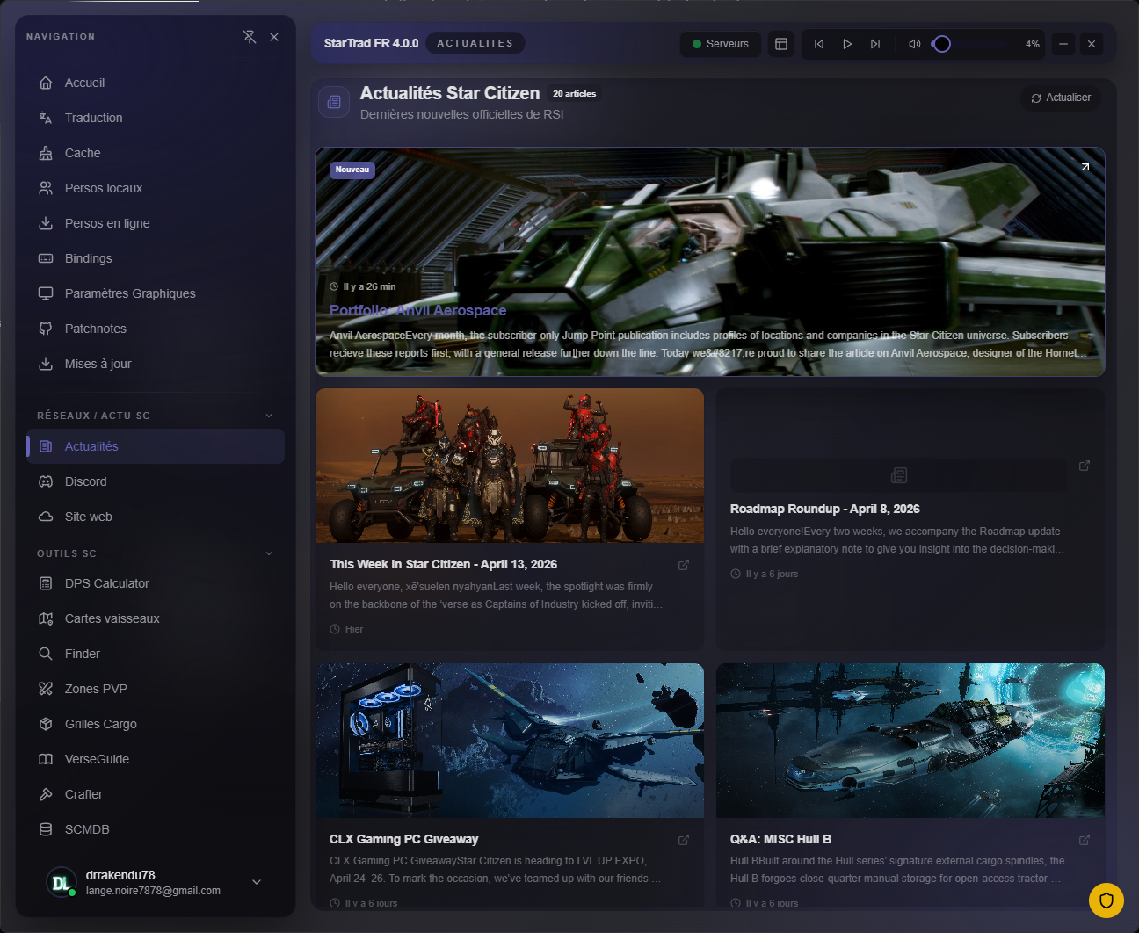The image size is (1139, 933).
Task: Click the Actualiser button
Action: tap(1061, 98)
